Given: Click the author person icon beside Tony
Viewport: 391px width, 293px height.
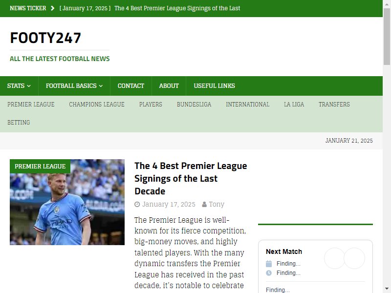Looking at the screenshot, I should 204,204.
